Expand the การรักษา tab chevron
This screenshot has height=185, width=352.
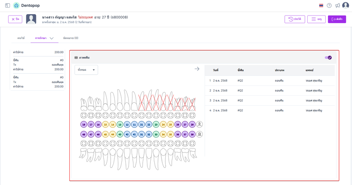tap(52, 38)
